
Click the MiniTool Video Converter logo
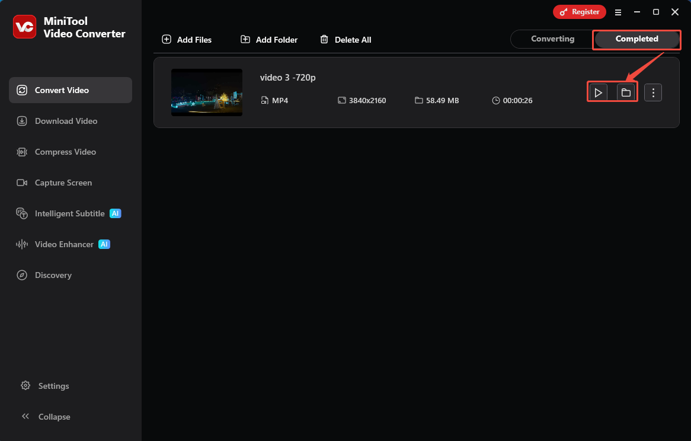(x=25, y=27)
